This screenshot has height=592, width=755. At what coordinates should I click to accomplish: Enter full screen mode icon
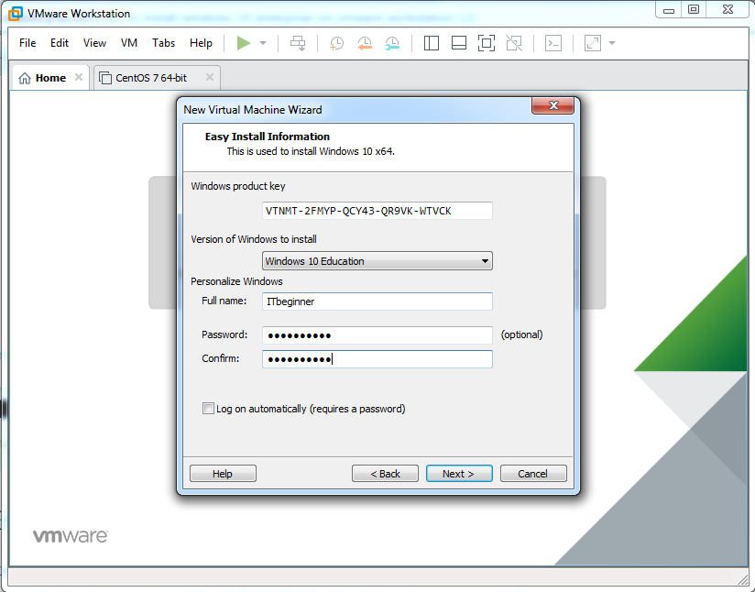(x=487, y=43)
